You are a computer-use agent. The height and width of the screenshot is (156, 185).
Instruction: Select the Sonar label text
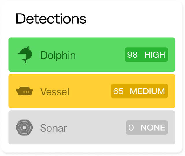[x=53, y=128]
